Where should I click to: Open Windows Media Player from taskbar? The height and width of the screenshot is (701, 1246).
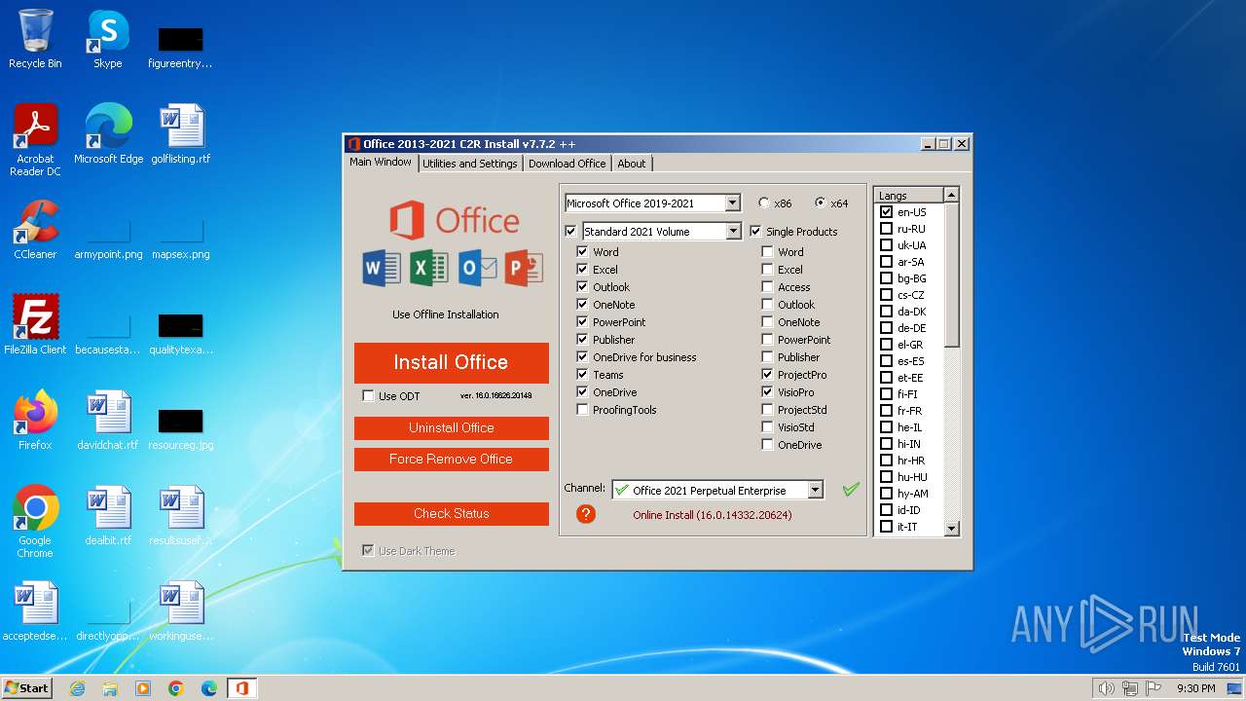143,688
